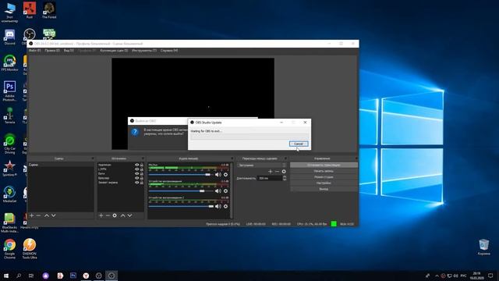The image size is (499, 281).
Task: Click Остановить трансляцию button
Action: click(324, 165)
